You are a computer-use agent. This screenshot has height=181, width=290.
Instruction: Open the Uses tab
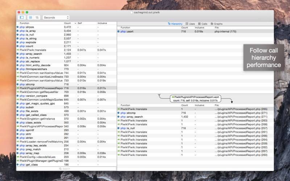click(x=190, y=24)
